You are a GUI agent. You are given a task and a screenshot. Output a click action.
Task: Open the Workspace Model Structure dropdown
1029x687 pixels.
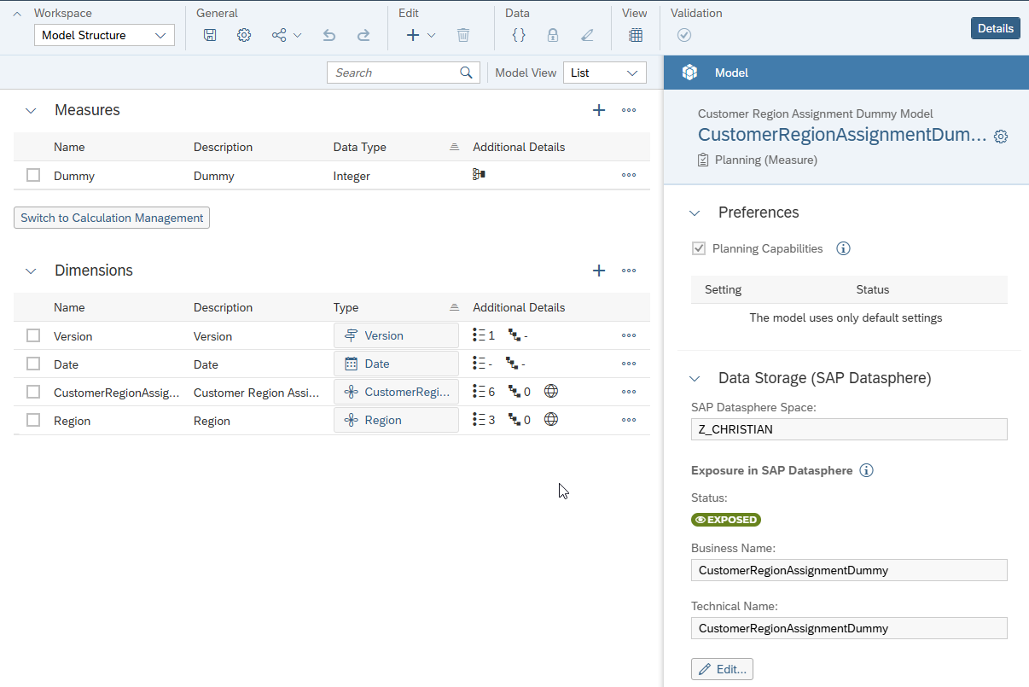coord(104,35)
